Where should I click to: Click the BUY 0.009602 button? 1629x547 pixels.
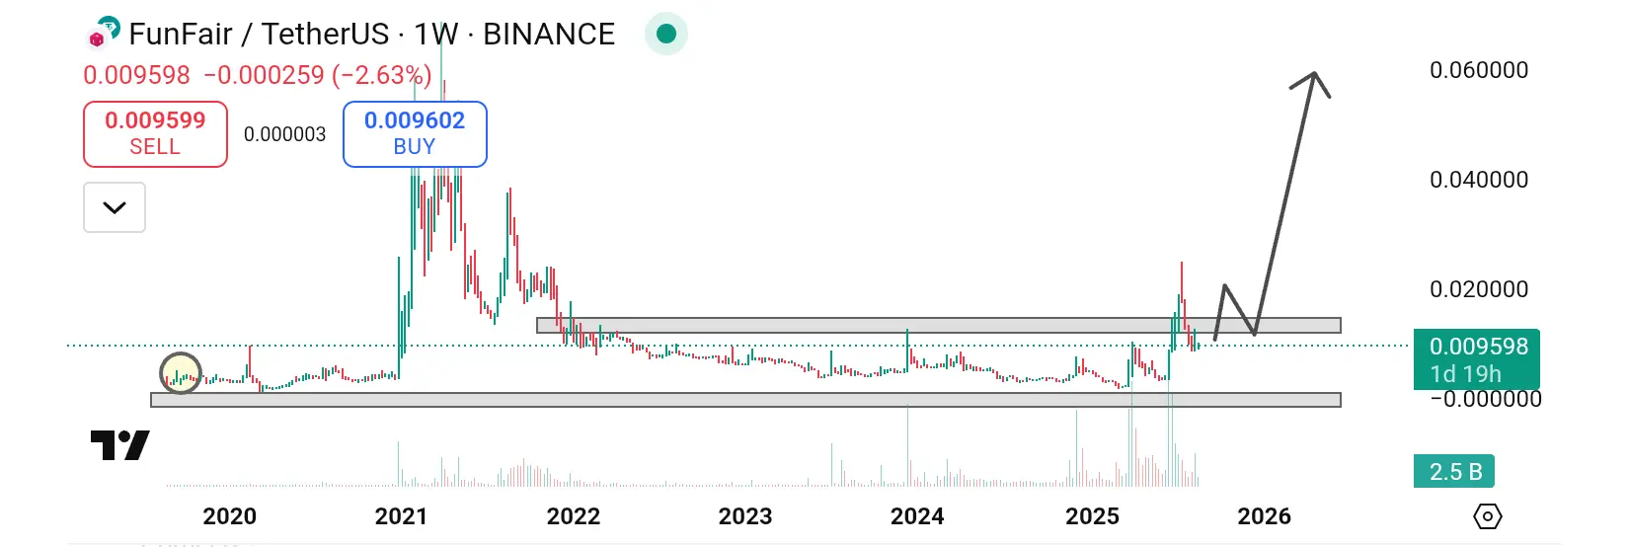coord(415,134)
